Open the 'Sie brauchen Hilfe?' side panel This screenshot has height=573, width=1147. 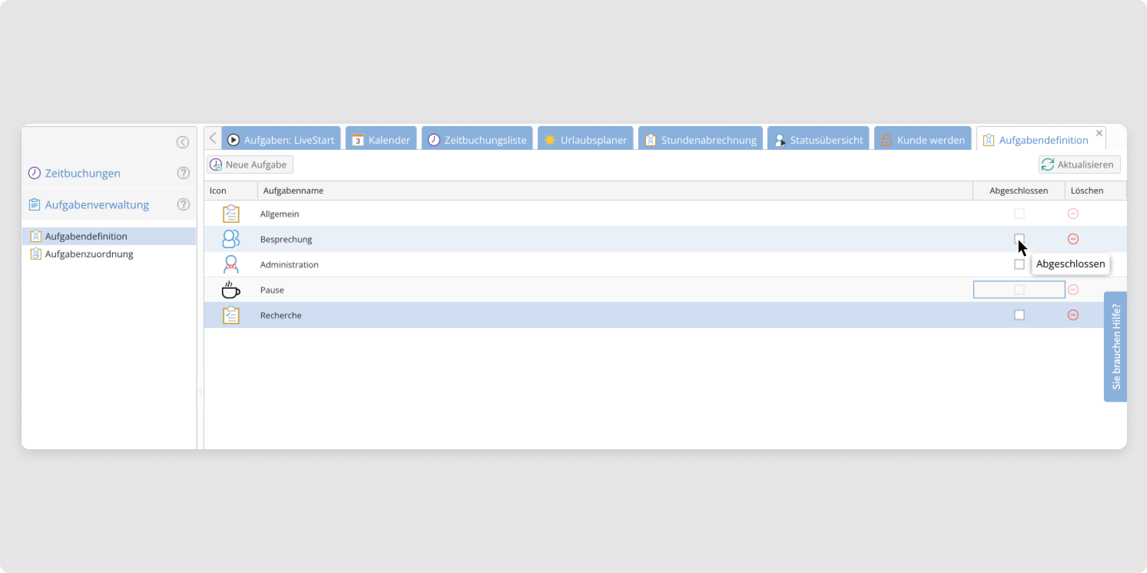click(1115, 347)
